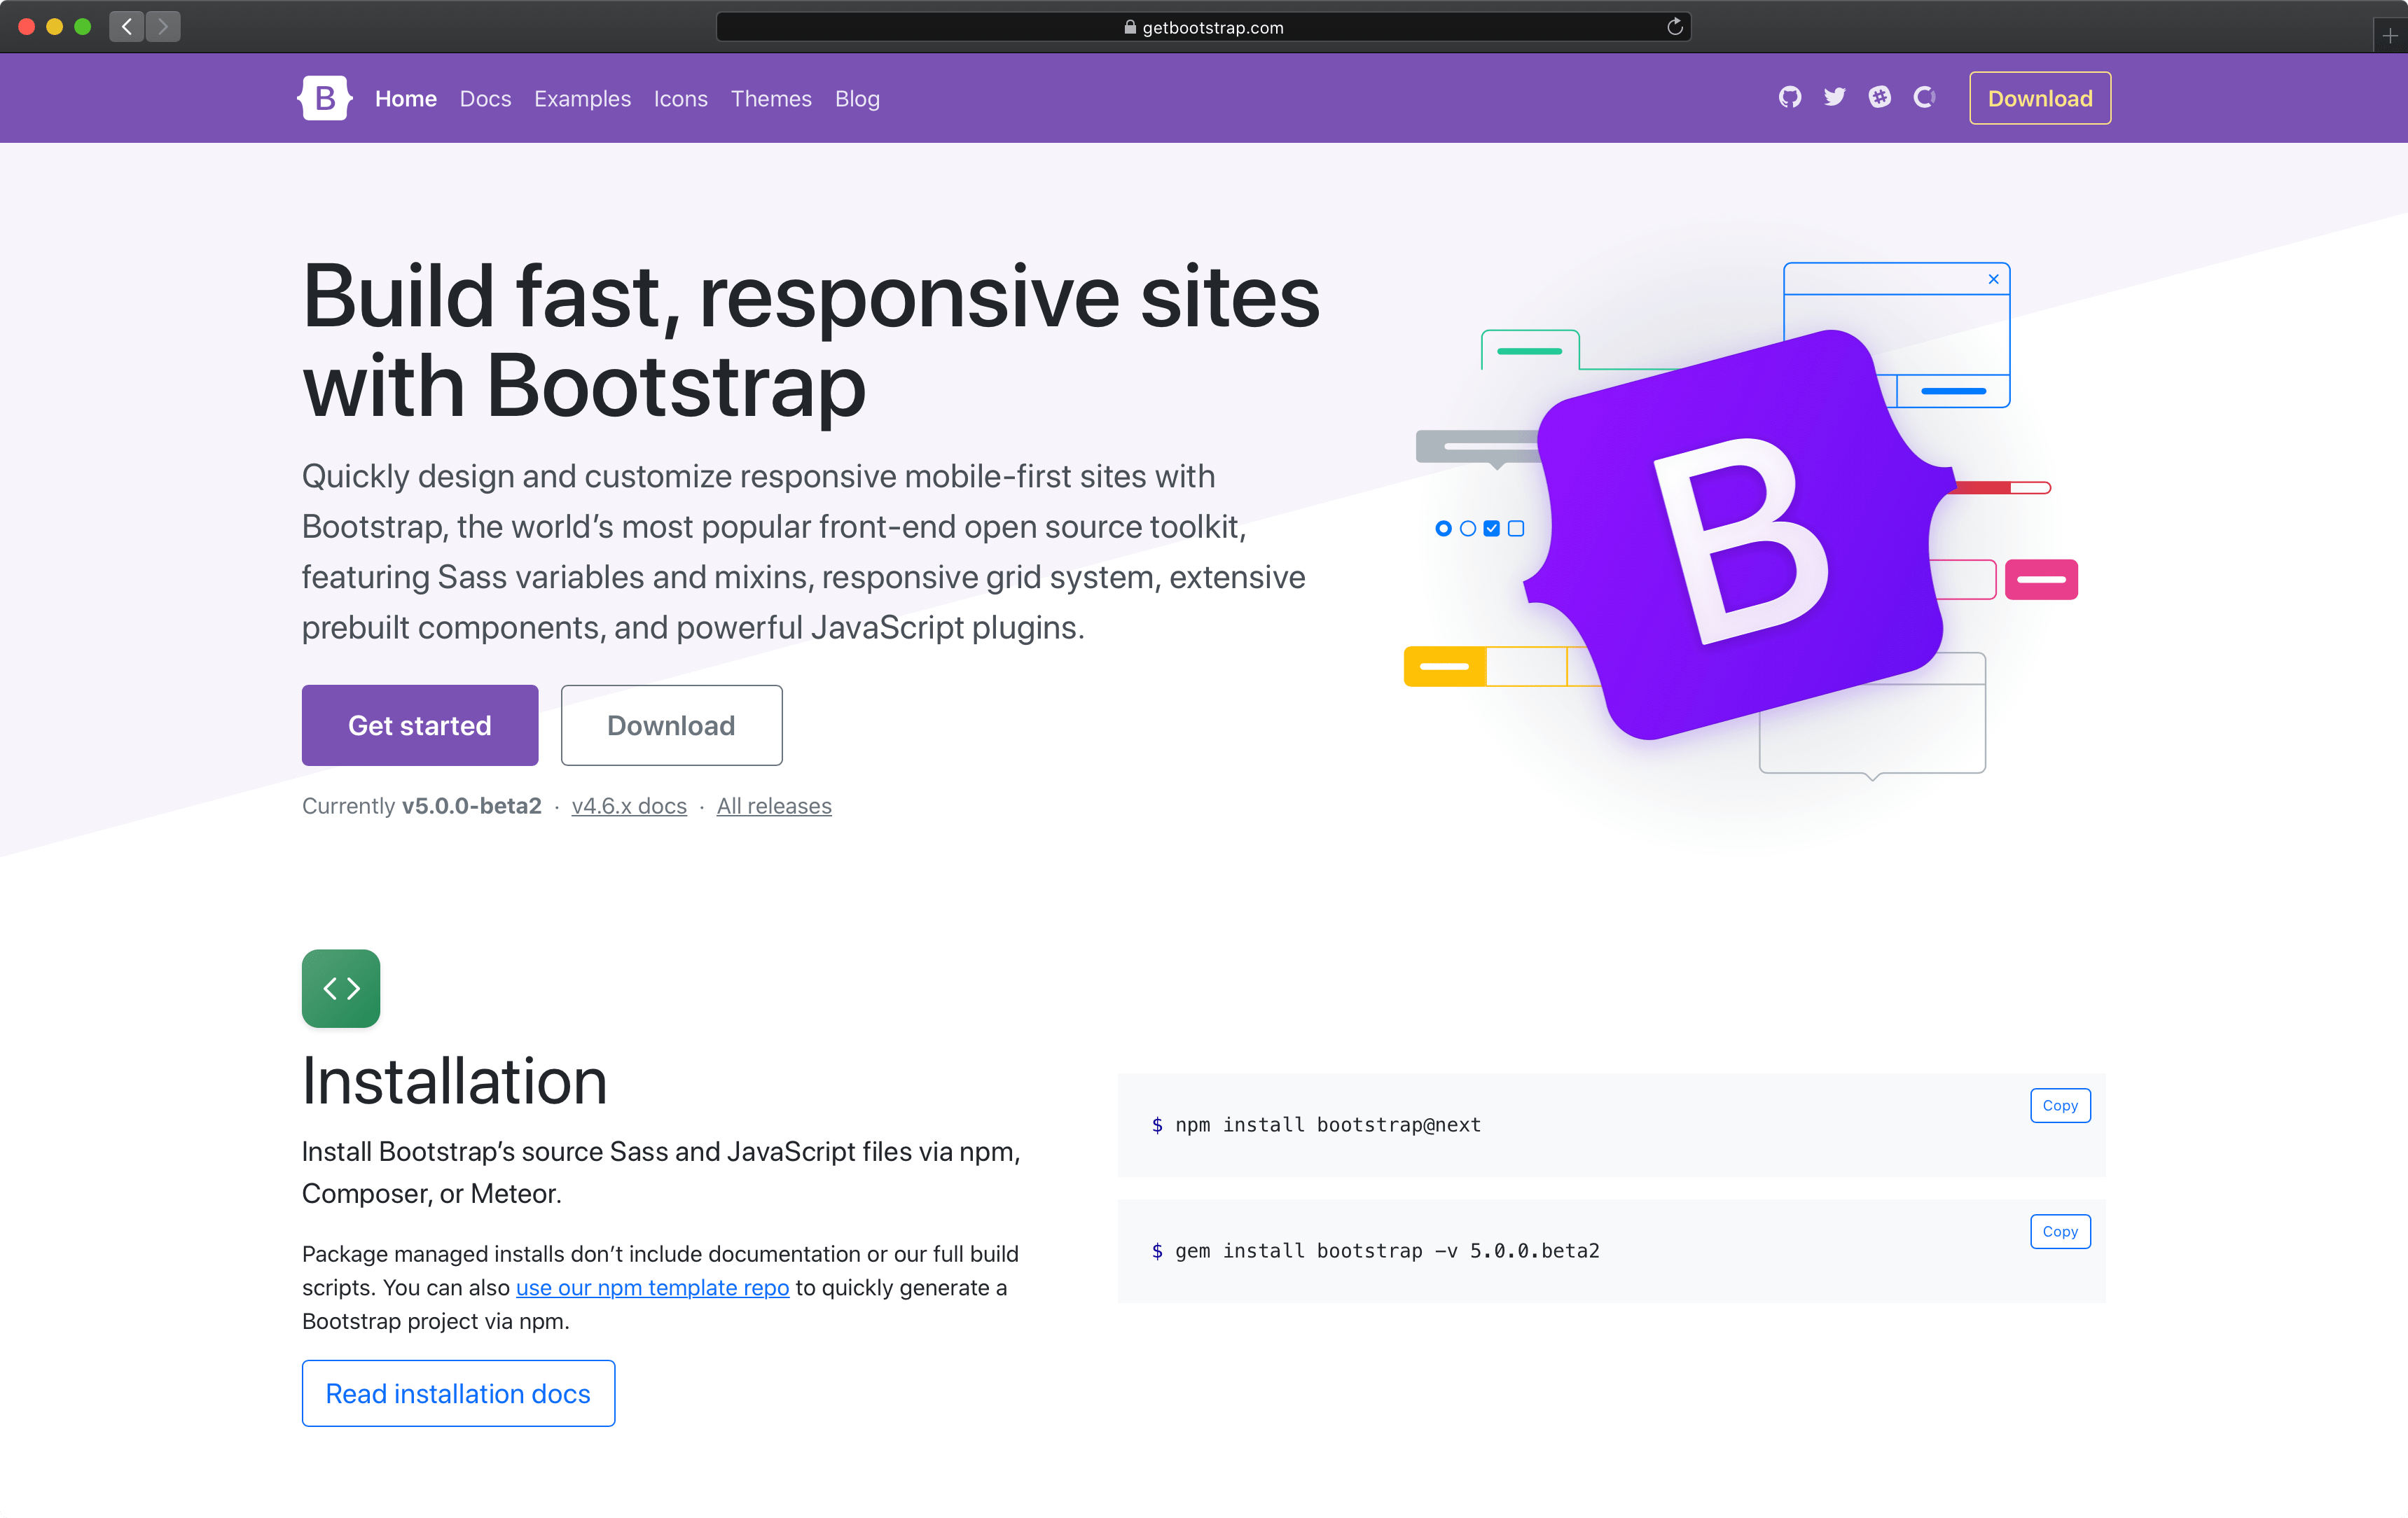Click the Twitter icon in navbar
Viewport: 2408px width, 1518px height.
pyautogui.click(x=1833, y=96)
